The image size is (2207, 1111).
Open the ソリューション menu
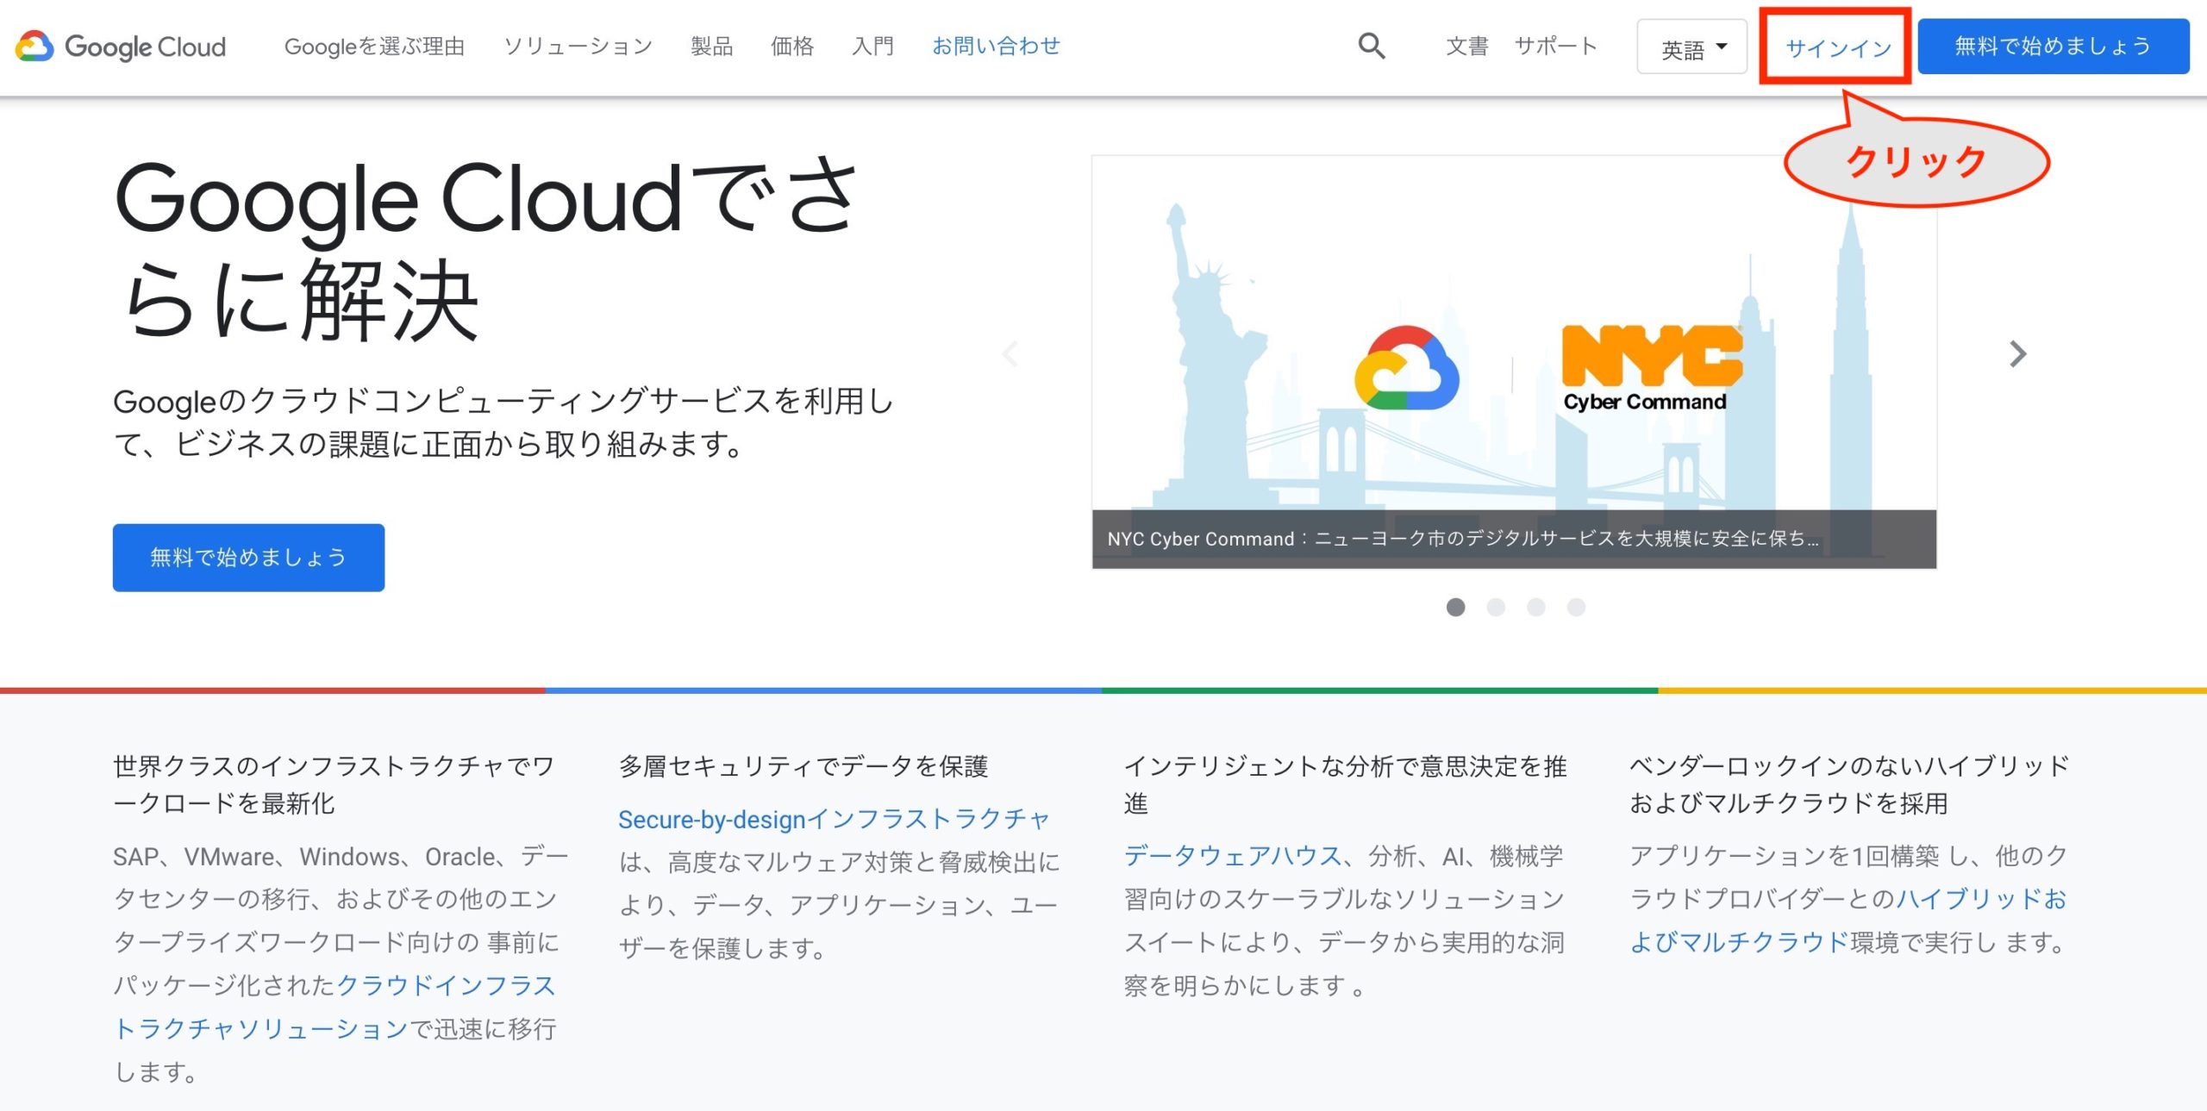[x=578, y=47]
